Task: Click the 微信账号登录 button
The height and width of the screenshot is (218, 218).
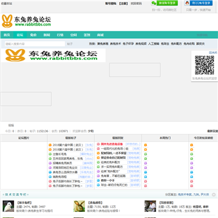Action: coord(165,3)
